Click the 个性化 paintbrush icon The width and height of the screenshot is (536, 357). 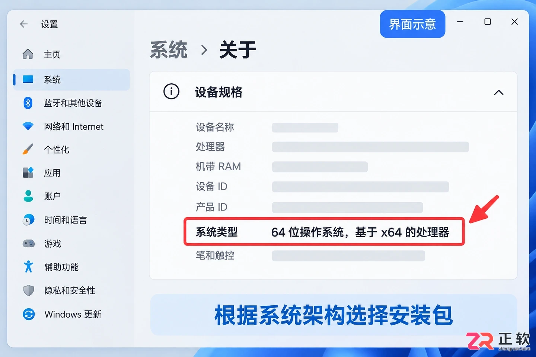[28, 149]
